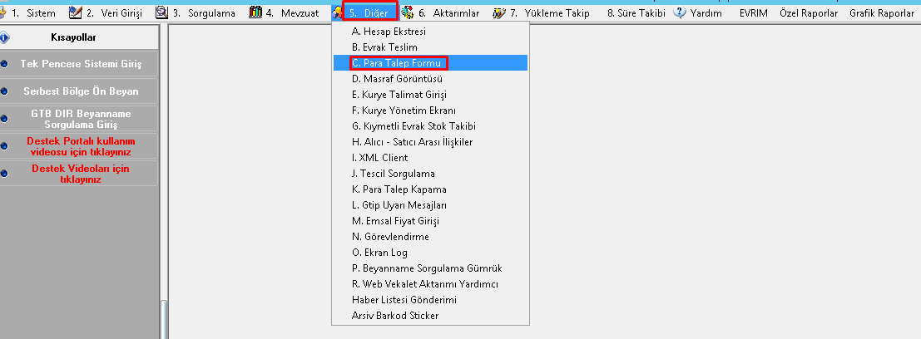This screenshot has width=921, height=339.
Task: Select H. Alıcı - Satıcı Arası İlişkiler
Action: tap(430, 142)
